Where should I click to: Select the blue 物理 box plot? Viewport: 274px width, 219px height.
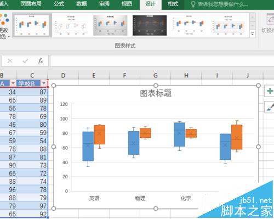point(134,143)
